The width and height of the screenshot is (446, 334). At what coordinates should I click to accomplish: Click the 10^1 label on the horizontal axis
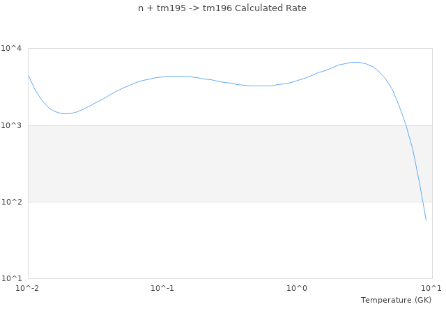point(431,288)
